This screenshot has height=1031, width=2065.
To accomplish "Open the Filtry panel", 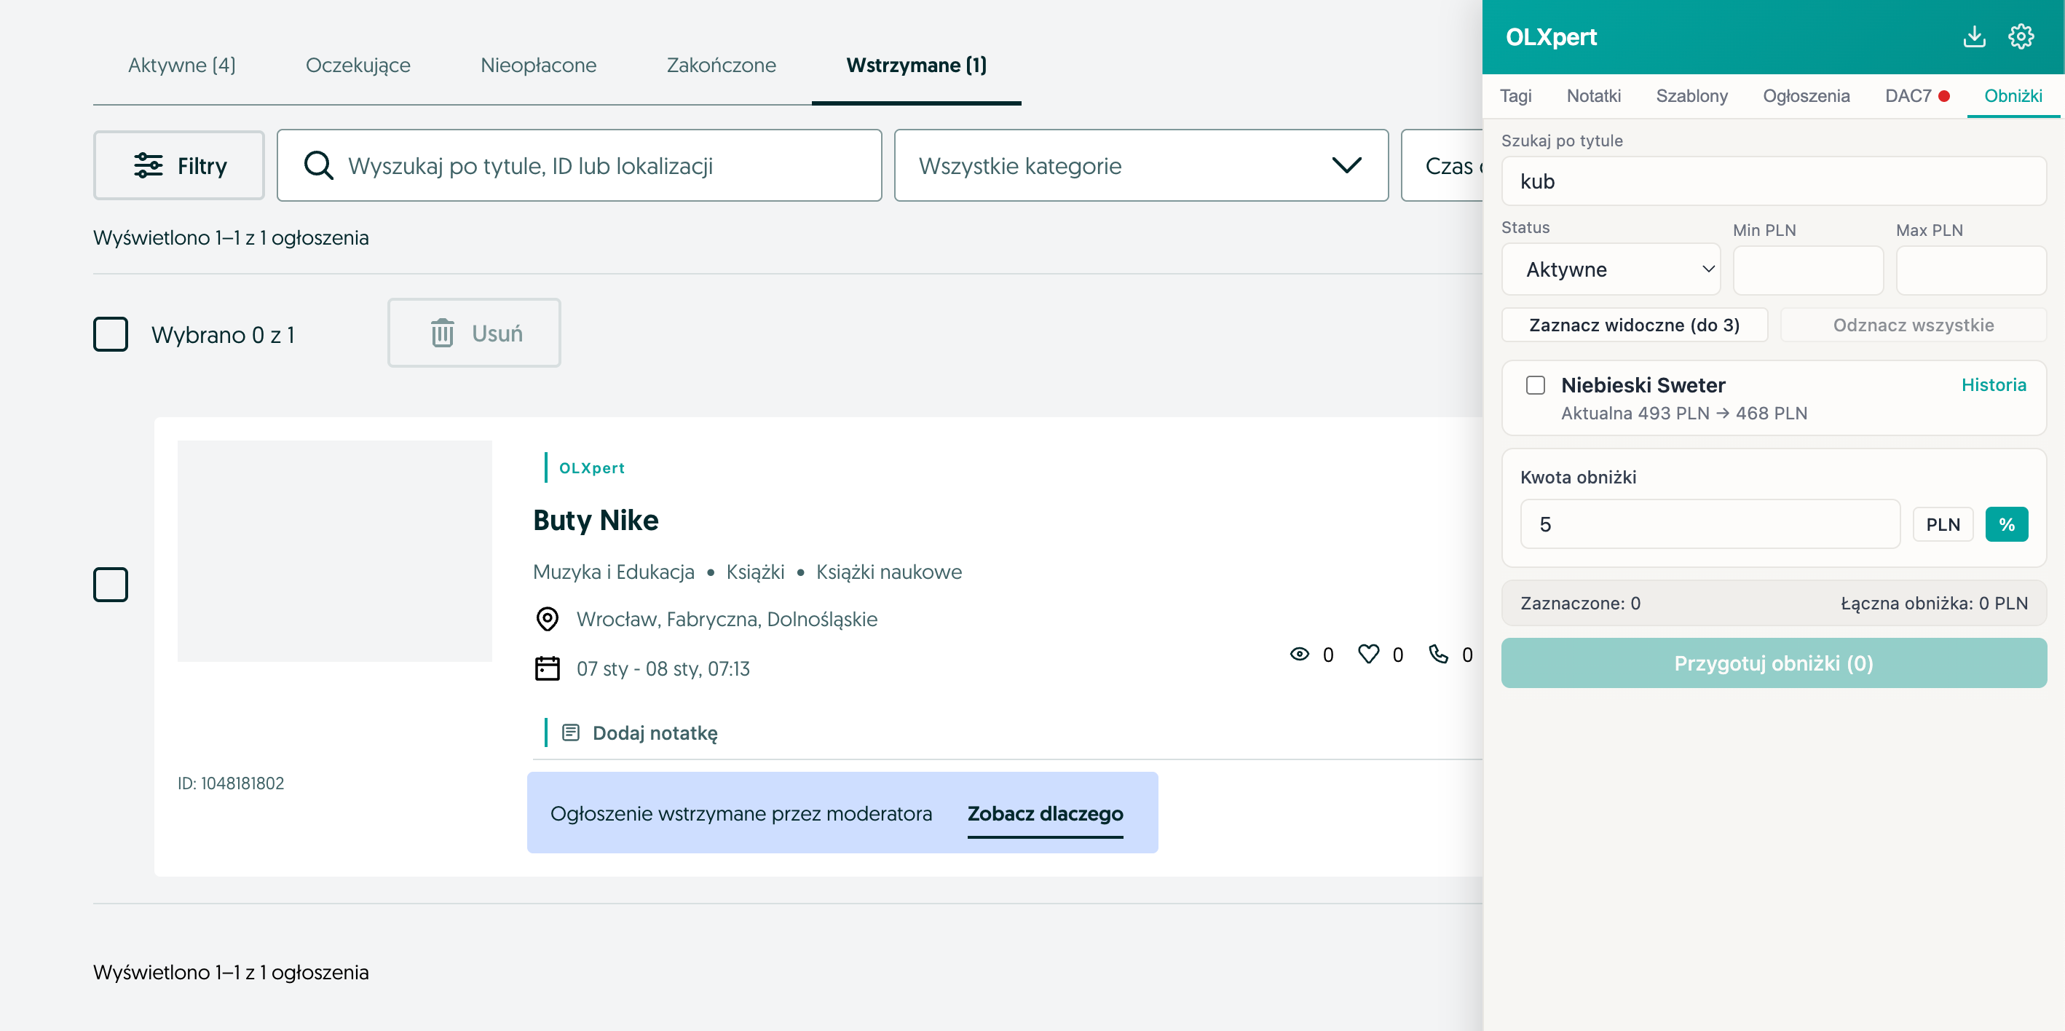I will [178, 165].
